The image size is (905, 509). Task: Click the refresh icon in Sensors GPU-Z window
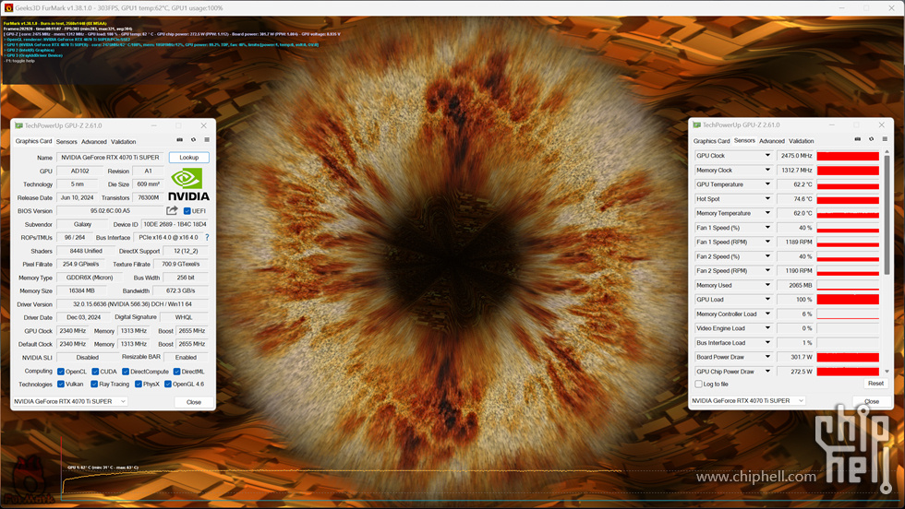click(871, 139)
